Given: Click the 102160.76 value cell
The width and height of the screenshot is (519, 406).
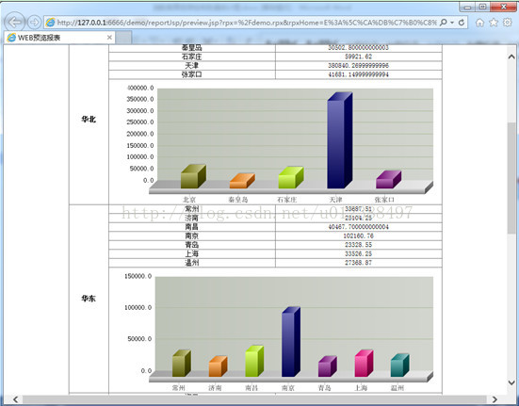Looking at the screenshot, I should (x=359, y=235).
